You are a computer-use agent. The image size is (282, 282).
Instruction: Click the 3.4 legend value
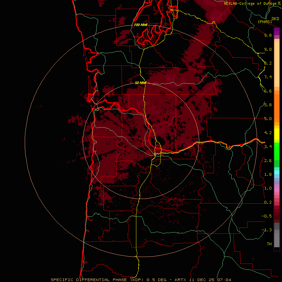(x=268, y=147)
